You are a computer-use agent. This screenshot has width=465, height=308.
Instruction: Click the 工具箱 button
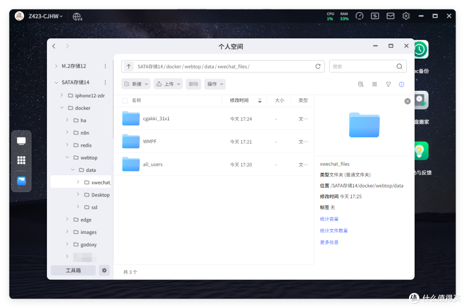73,271
